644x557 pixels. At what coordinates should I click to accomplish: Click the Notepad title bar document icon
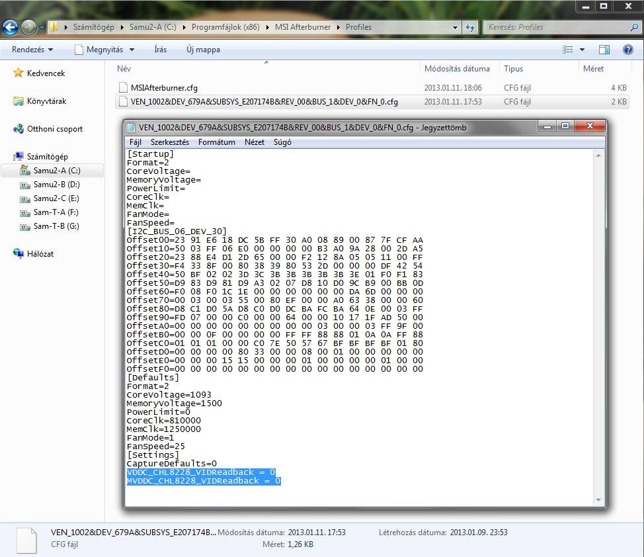pyautogui.click(x=131, y=128)
